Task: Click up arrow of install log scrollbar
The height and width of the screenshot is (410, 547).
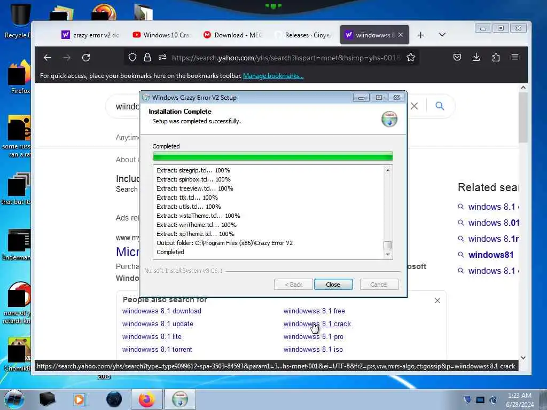Action: point(388,170)
